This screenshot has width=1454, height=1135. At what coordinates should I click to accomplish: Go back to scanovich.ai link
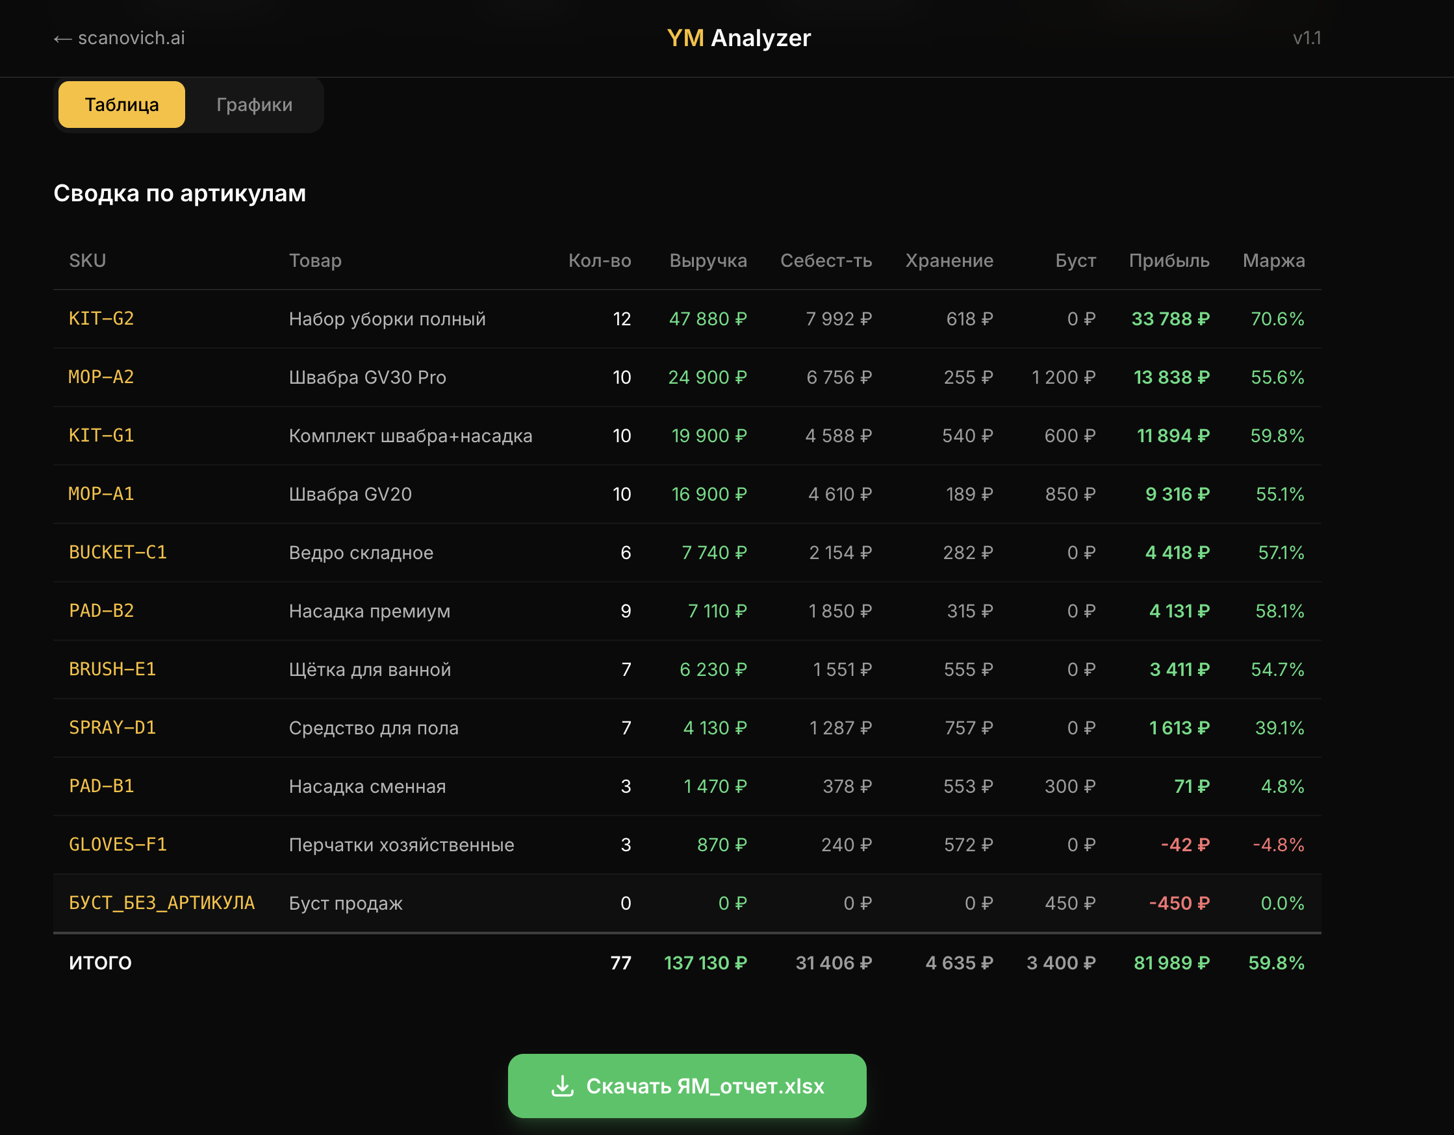[119, 38]
